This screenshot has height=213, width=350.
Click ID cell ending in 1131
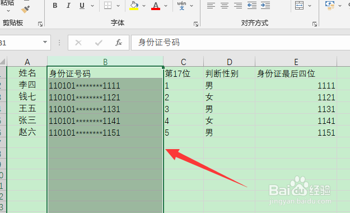105,108
